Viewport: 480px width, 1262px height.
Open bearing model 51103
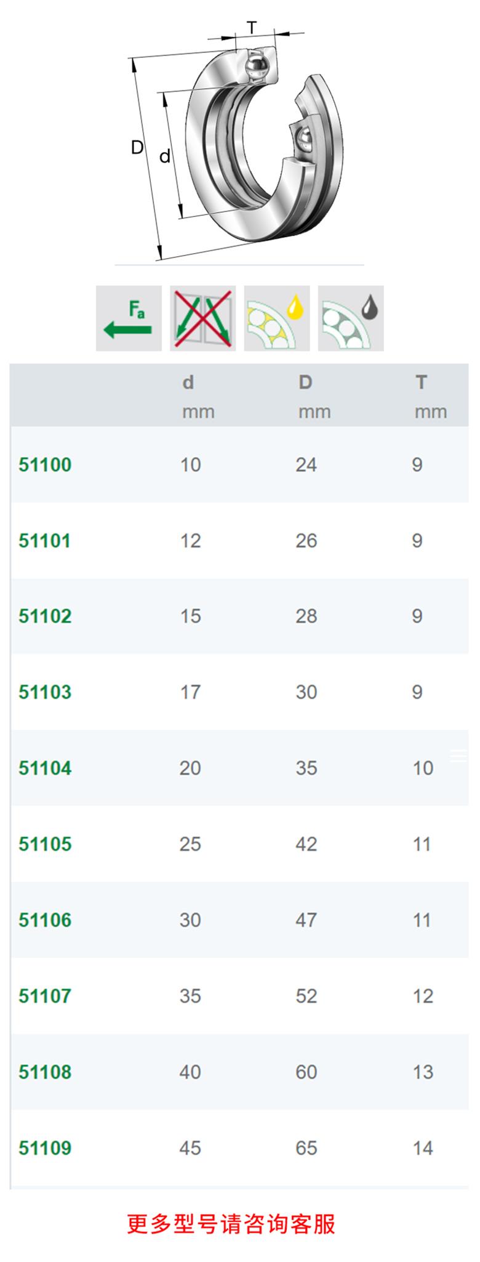click(45, 692)
